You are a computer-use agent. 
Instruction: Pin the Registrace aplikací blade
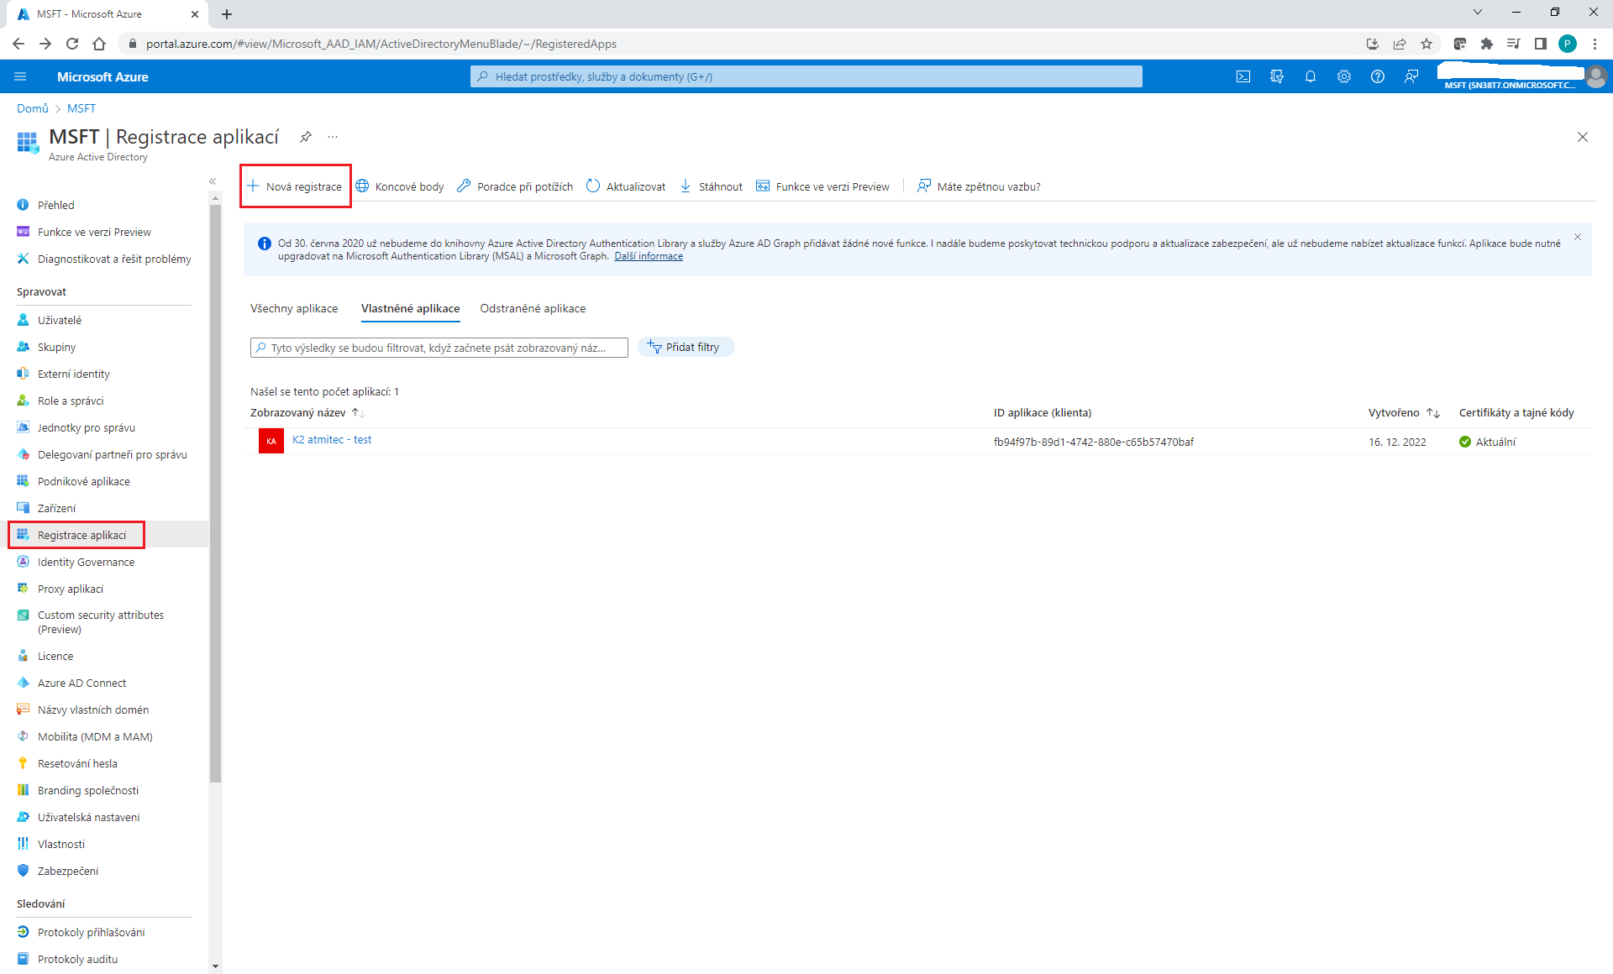coord(306,137)
